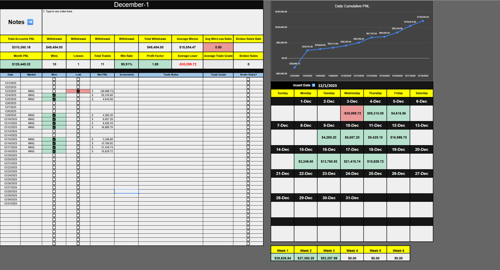The image size is (500, 270).
Task: Select the Profit Factor value 1.85
Action: [x=155, y=64]
